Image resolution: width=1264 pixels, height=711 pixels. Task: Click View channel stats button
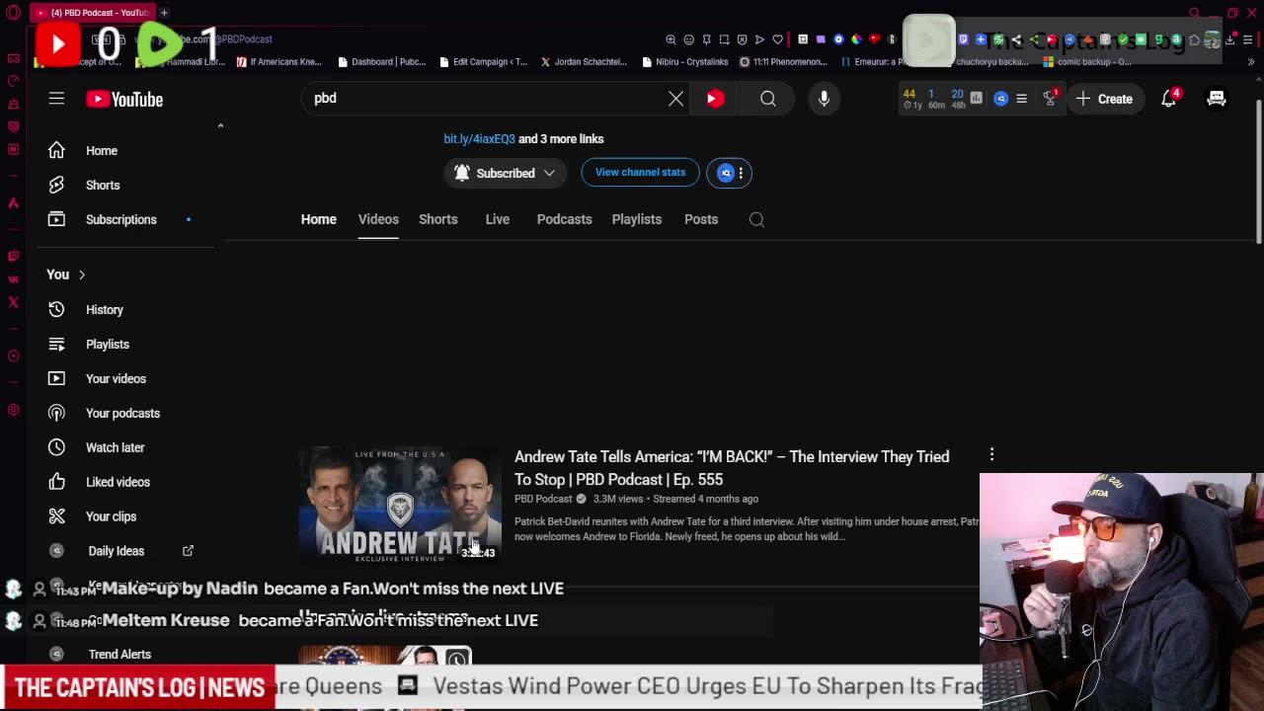click(640, 173)
